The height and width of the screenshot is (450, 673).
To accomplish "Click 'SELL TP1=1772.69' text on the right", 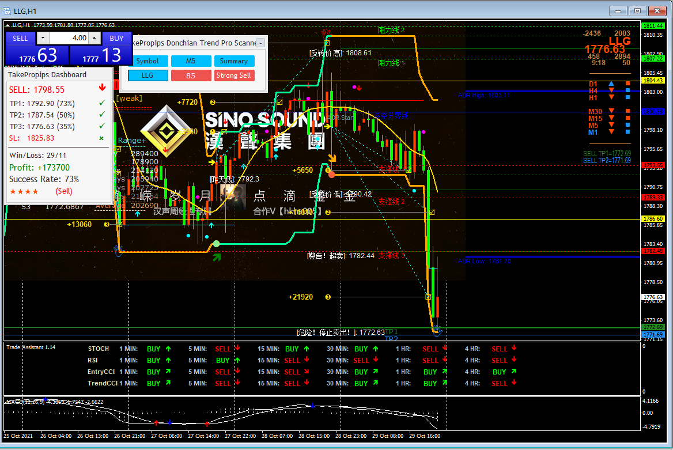I will pos(607,154).
